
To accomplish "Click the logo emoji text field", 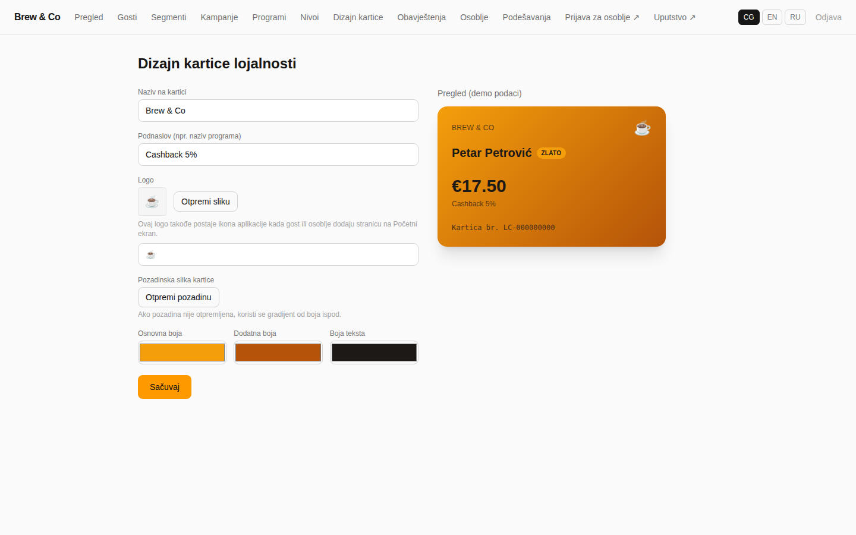I will [x=278, y=254].
